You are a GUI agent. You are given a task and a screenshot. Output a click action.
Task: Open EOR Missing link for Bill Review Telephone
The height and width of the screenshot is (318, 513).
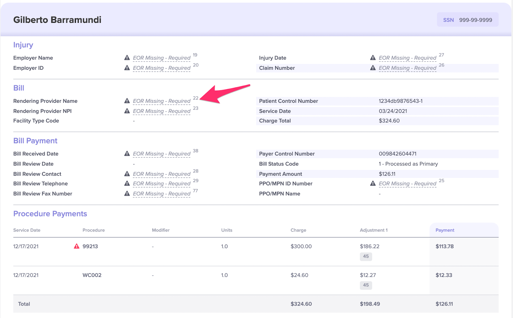[x=162, y=184]
